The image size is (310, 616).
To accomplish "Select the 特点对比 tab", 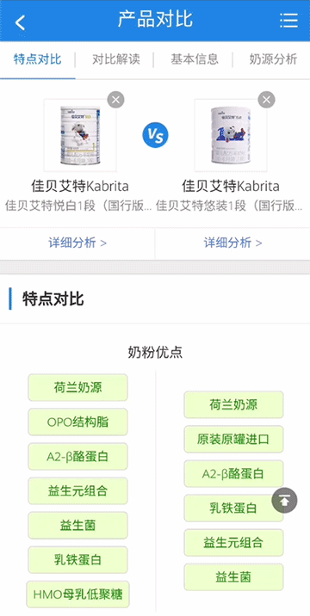I will 37,59.
